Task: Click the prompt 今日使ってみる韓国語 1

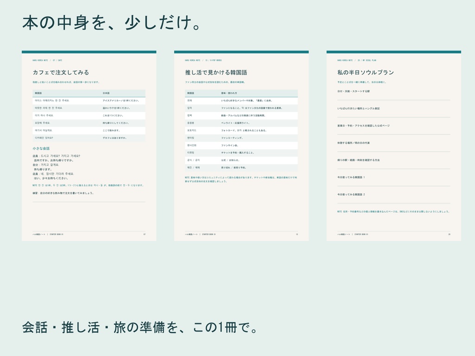Action: point(351,178)
